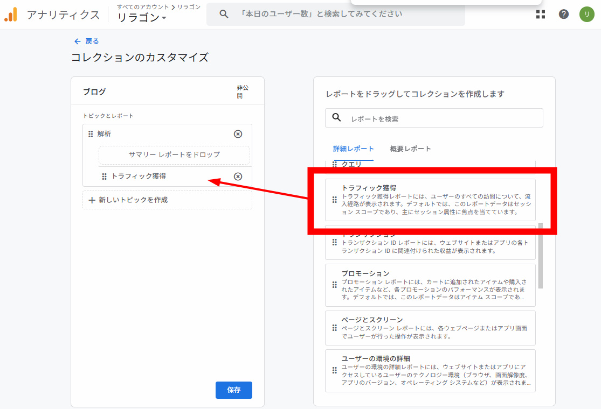The height and width of the screenshot is (409, 601).
Task: Go back using the 戻る link
Action: click(87, 41)
